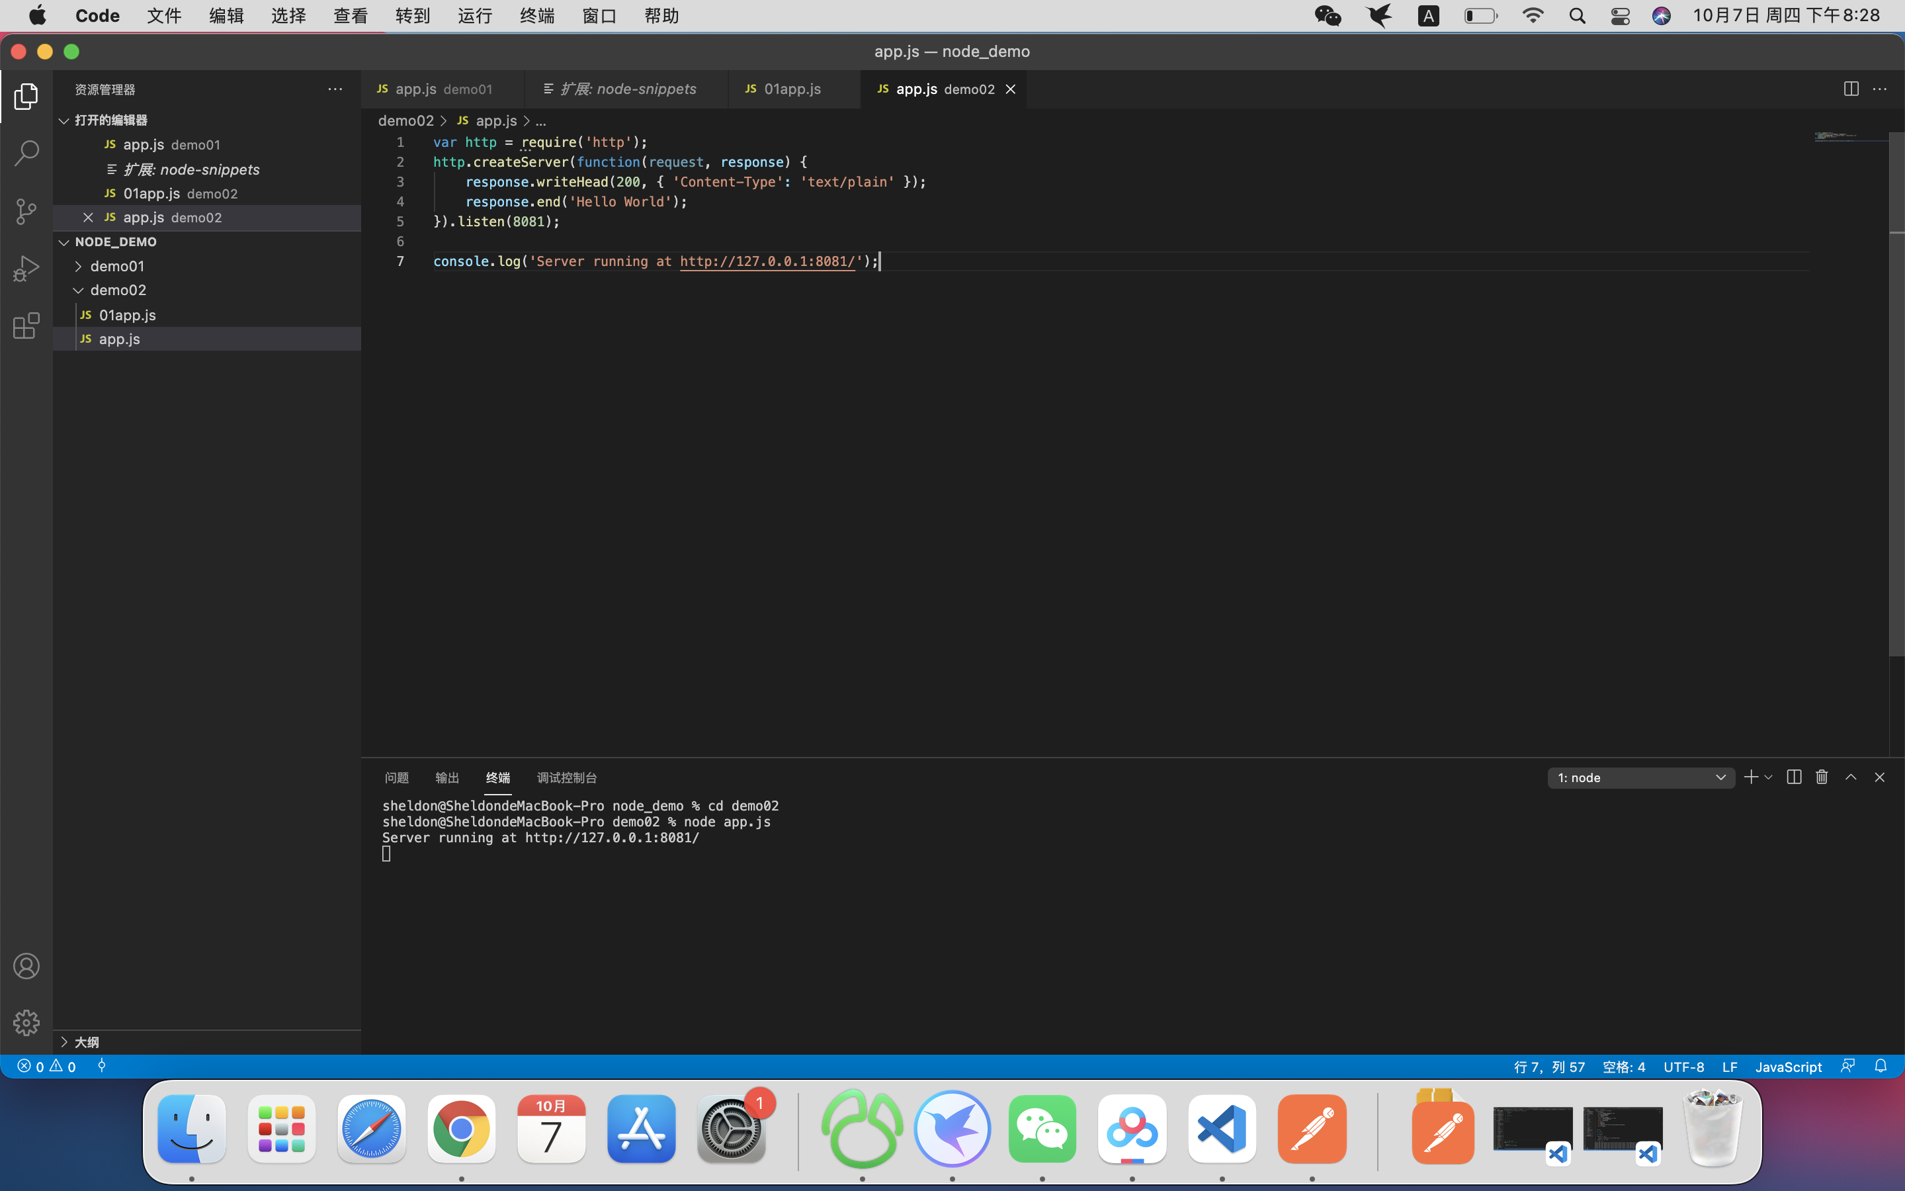
Task: Open Navicat from the Dock
Action: (x=862, y=1129)
